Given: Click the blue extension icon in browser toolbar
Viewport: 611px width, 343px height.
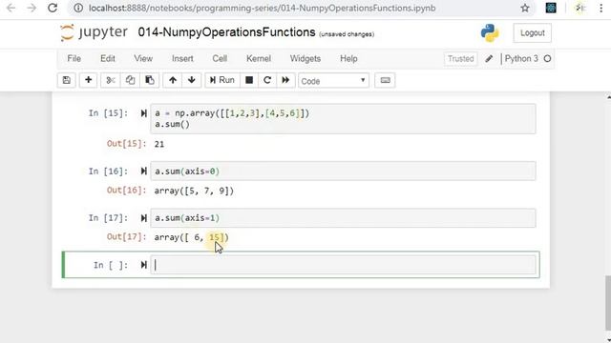Looking at the screenshot, I should 551,8.
